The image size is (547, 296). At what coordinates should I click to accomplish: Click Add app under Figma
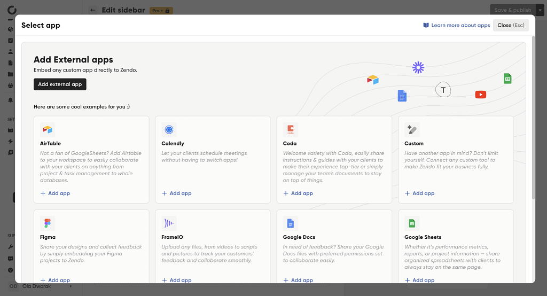pos(55,280)
